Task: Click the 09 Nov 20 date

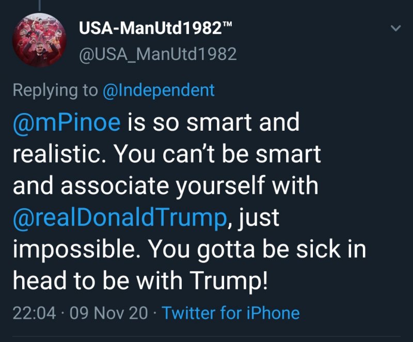Action: click(109, 313)
